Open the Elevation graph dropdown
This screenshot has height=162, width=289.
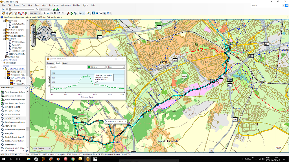tap(97, 67)
